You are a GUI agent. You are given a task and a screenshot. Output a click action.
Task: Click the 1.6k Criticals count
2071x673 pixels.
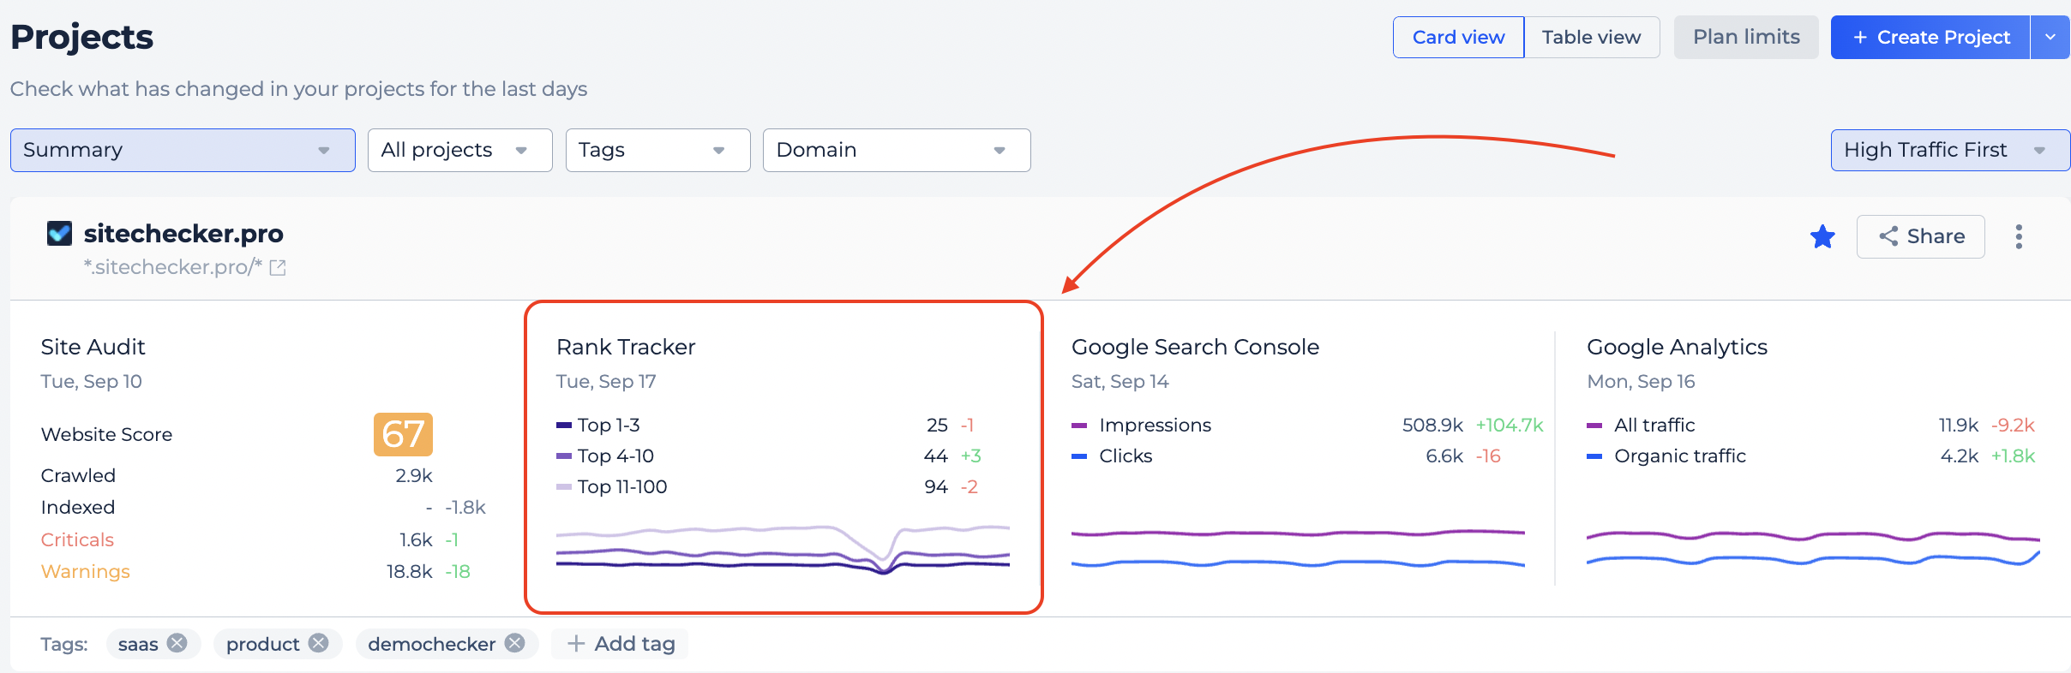(416, 539)
